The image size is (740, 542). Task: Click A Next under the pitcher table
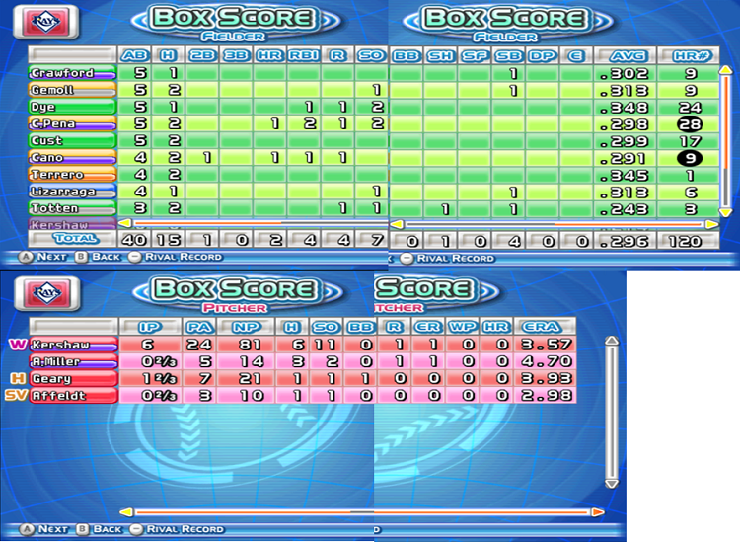coord(43,529)
